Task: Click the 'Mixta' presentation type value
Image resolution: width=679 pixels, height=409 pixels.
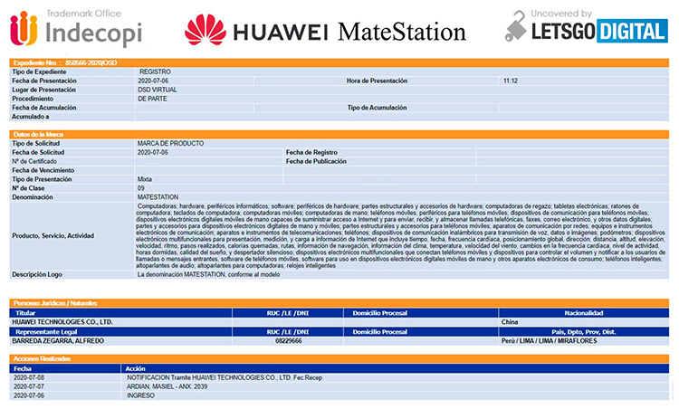Action: 145,179
